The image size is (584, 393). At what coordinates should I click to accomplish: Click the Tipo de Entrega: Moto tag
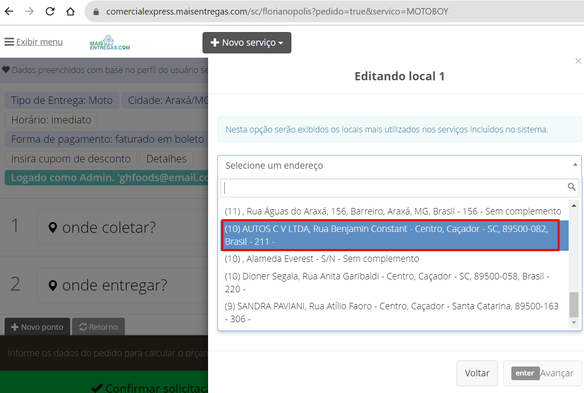point(62,100)
